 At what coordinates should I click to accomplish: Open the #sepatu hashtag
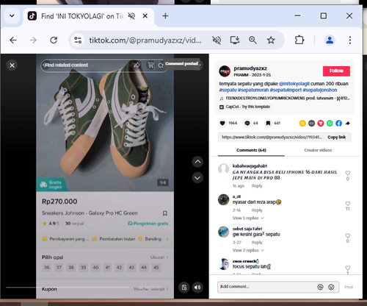(x=228, y=90)
